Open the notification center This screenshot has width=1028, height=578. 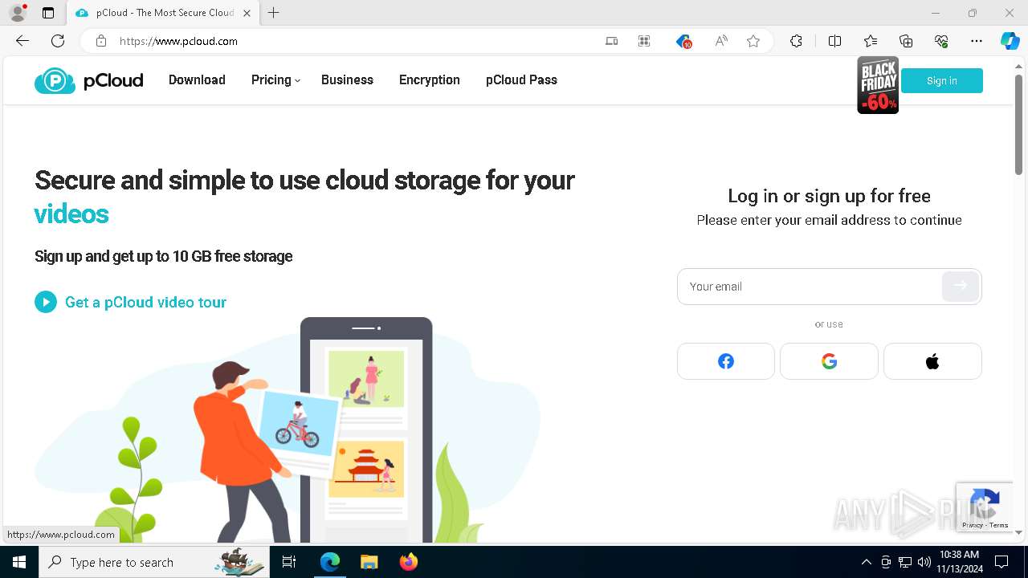click(x=1001, y=562)
